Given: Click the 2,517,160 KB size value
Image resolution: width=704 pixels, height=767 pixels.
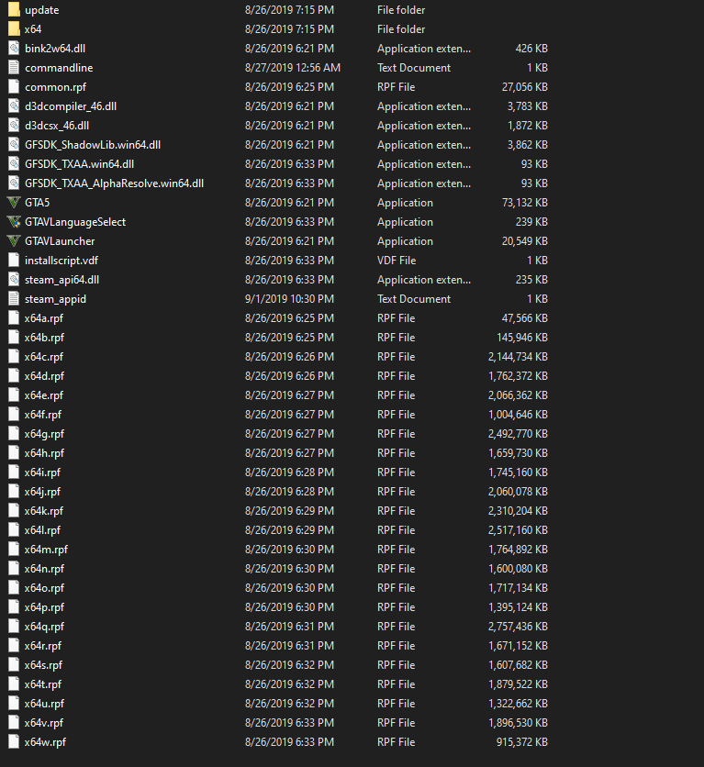Looking at the screenshot, I should click(x=518, y=530).
